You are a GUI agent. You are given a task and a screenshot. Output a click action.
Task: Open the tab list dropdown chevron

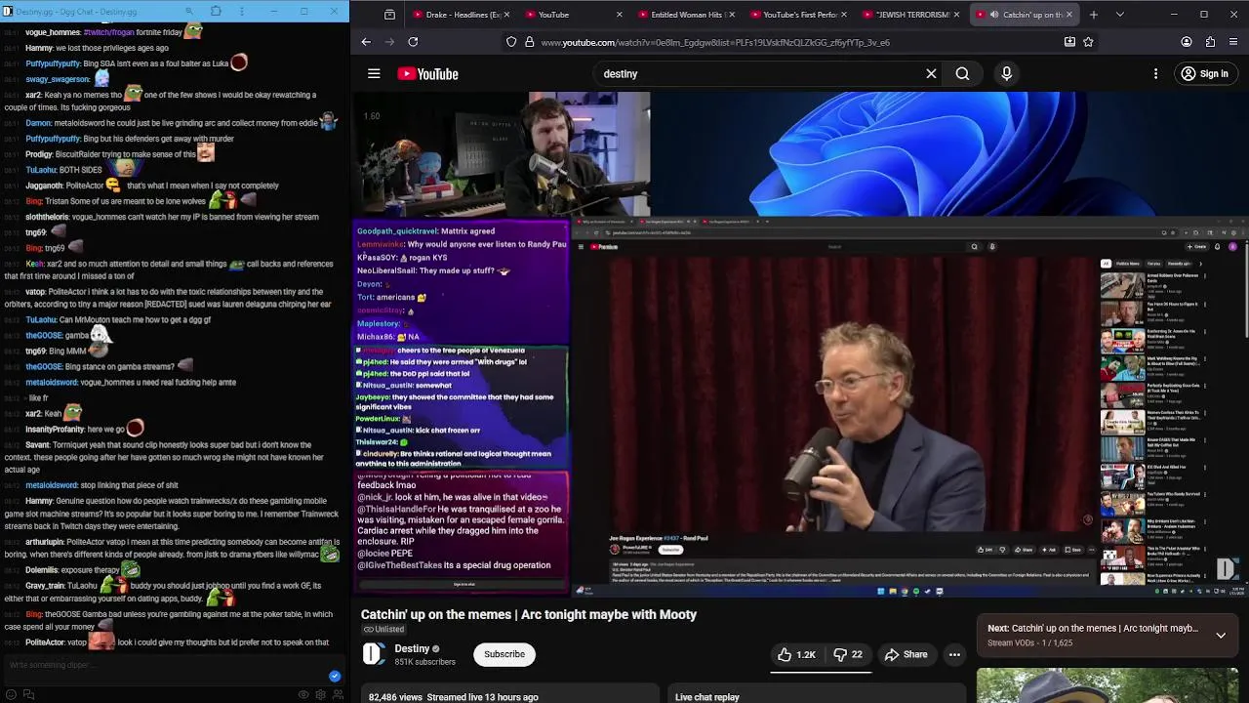coord(1119,15)
